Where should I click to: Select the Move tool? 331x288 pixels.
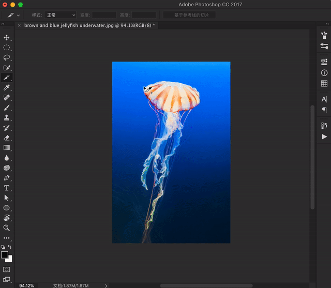(7, 37)
